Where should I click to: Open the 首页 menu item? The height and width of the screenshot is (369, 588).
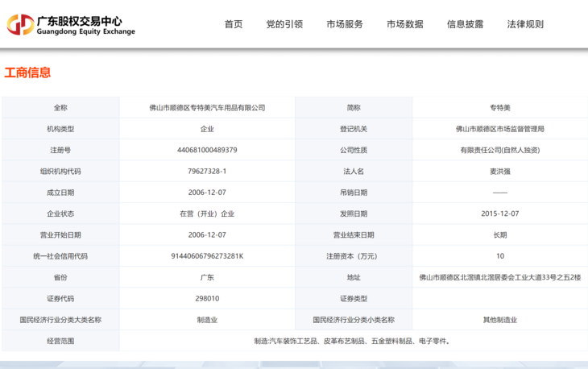[234, 24]
